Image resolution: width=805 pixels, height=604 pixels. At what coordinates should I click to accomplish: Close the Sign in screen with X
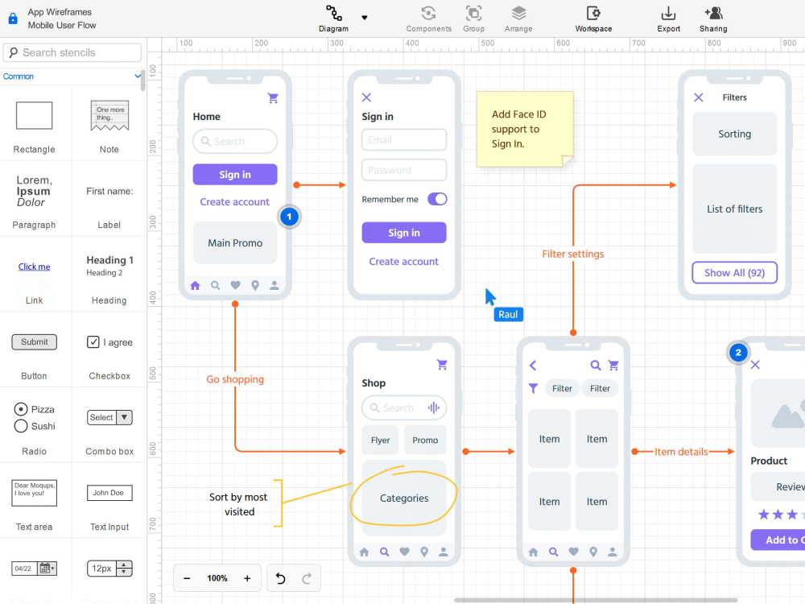tap(366, 97)
